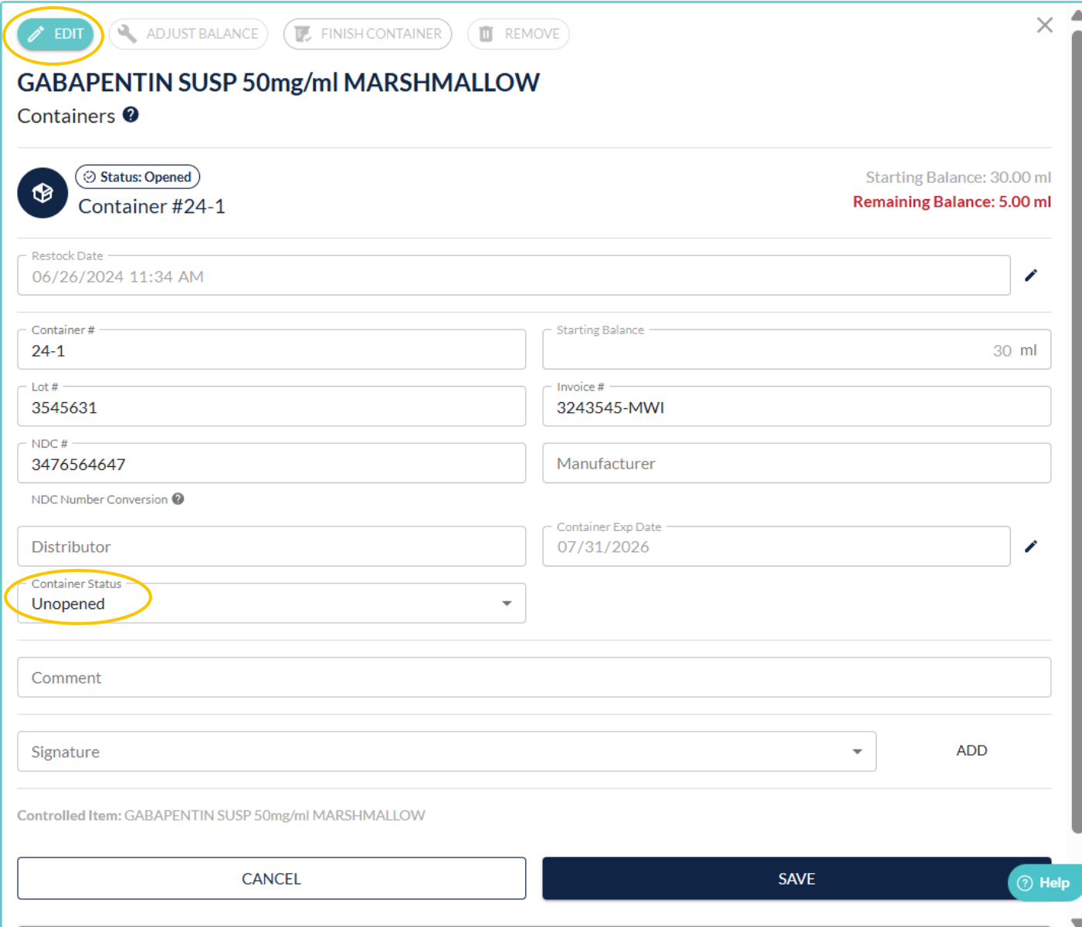The height and width of the screenshot is (927, 1082).
Task: Open ADJUST BALANCE tool
Action: (188, 34)
